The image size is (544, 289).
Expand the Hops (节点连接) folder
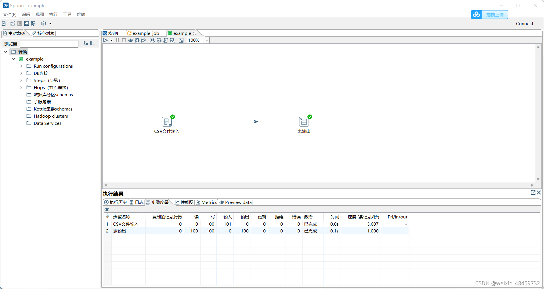click(21, 87)
